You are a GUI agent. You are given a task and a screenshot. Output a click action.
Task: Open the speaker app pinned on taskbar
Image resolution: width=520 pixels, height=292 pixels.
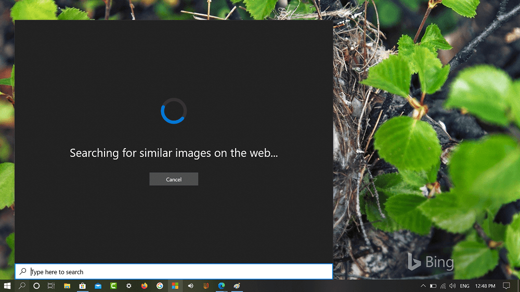pos(190,286)
